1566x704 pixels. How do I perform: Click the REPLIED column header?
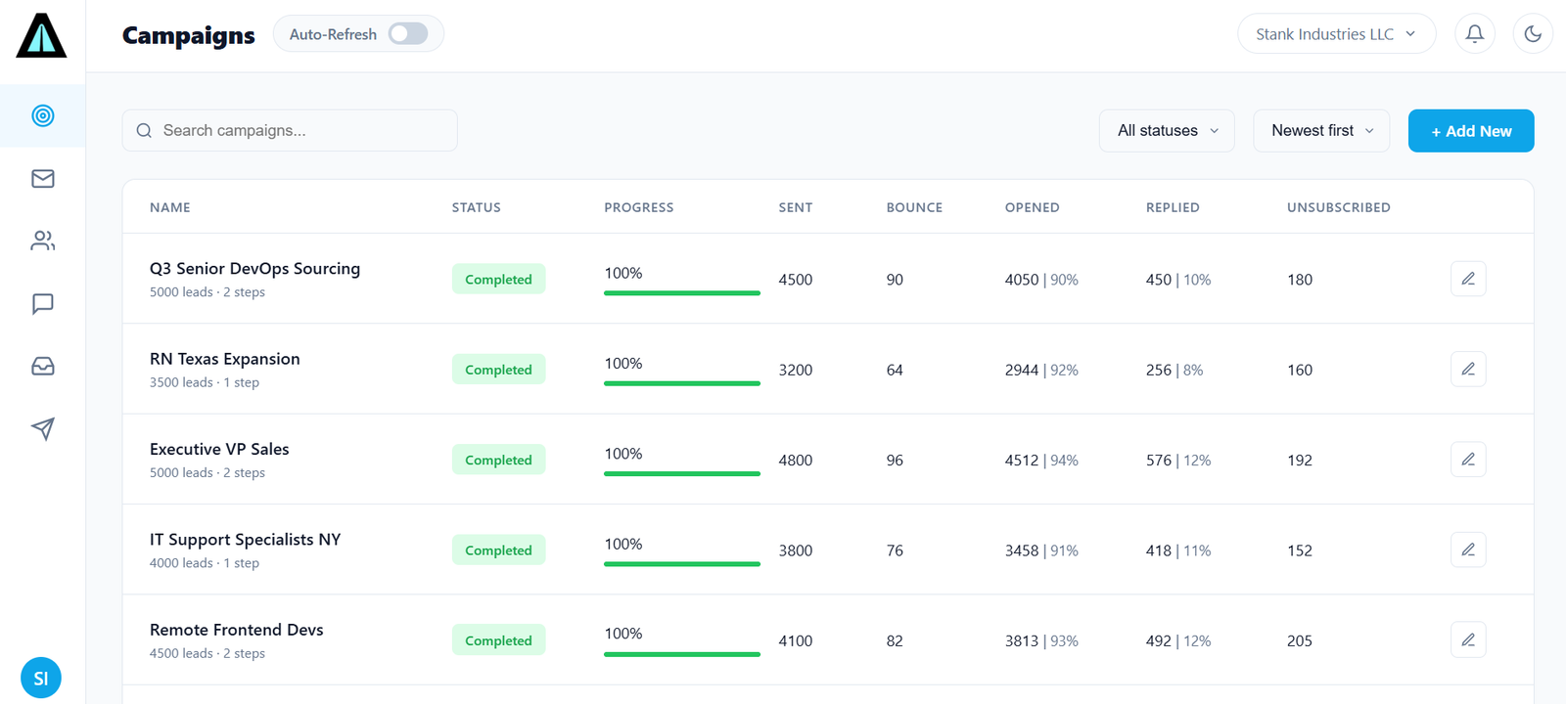(1173, 207)
